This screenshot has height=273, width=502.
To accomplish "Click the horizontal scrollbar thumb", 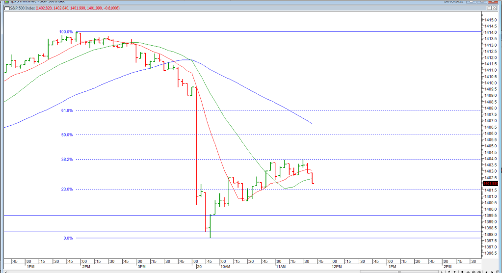I will [399, 272].
